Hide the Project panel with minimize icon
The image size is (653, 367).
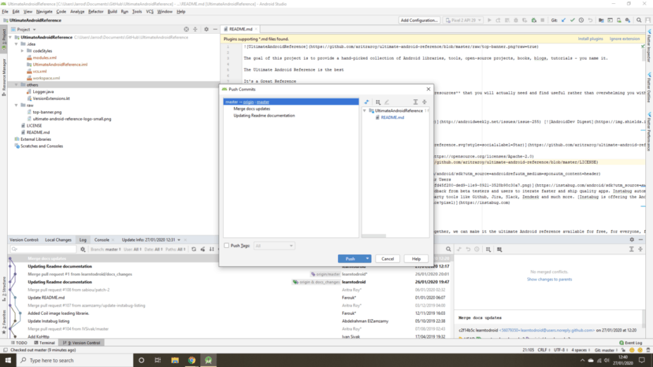coord(216,29)
